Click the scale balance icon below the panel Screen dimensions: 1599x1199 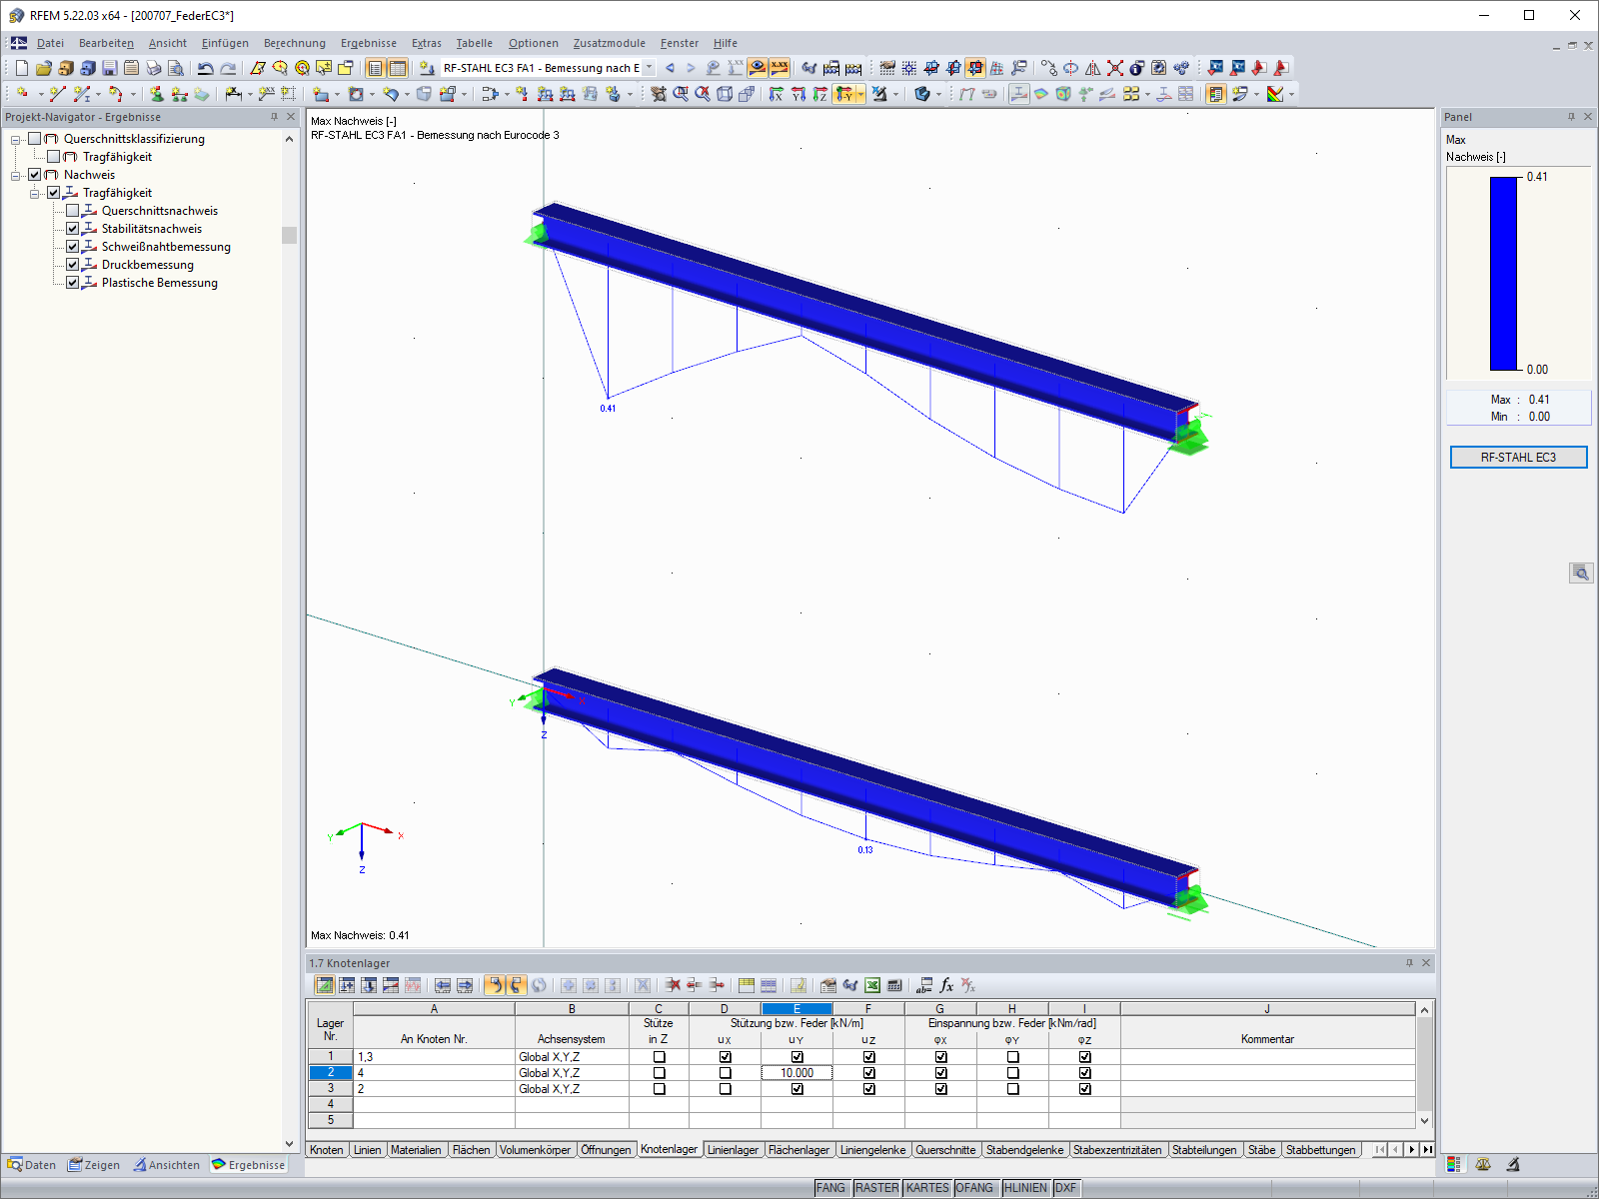1483,1164
